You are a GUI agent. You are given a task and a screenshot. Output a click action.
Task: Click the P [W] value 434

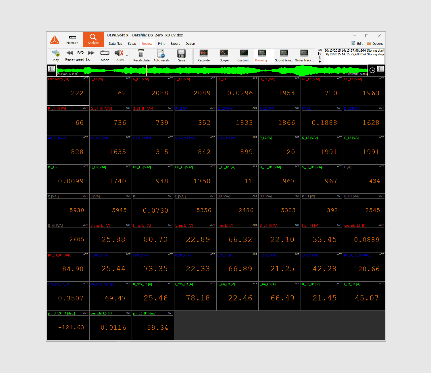[374, 181]
